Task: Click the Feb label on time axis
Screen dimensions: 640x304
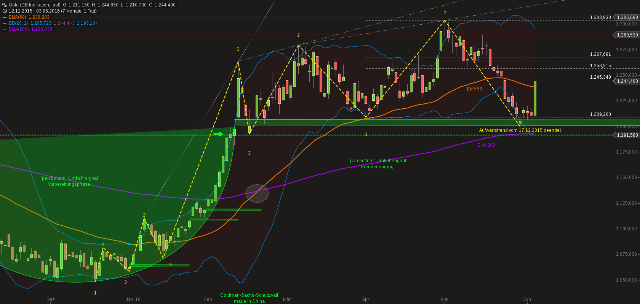Action: [208, 299]
